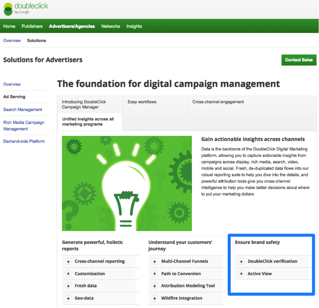Go to the Publishers section
Image resolution: width=319 pixels, height=308 pixels.
point(32,26)
